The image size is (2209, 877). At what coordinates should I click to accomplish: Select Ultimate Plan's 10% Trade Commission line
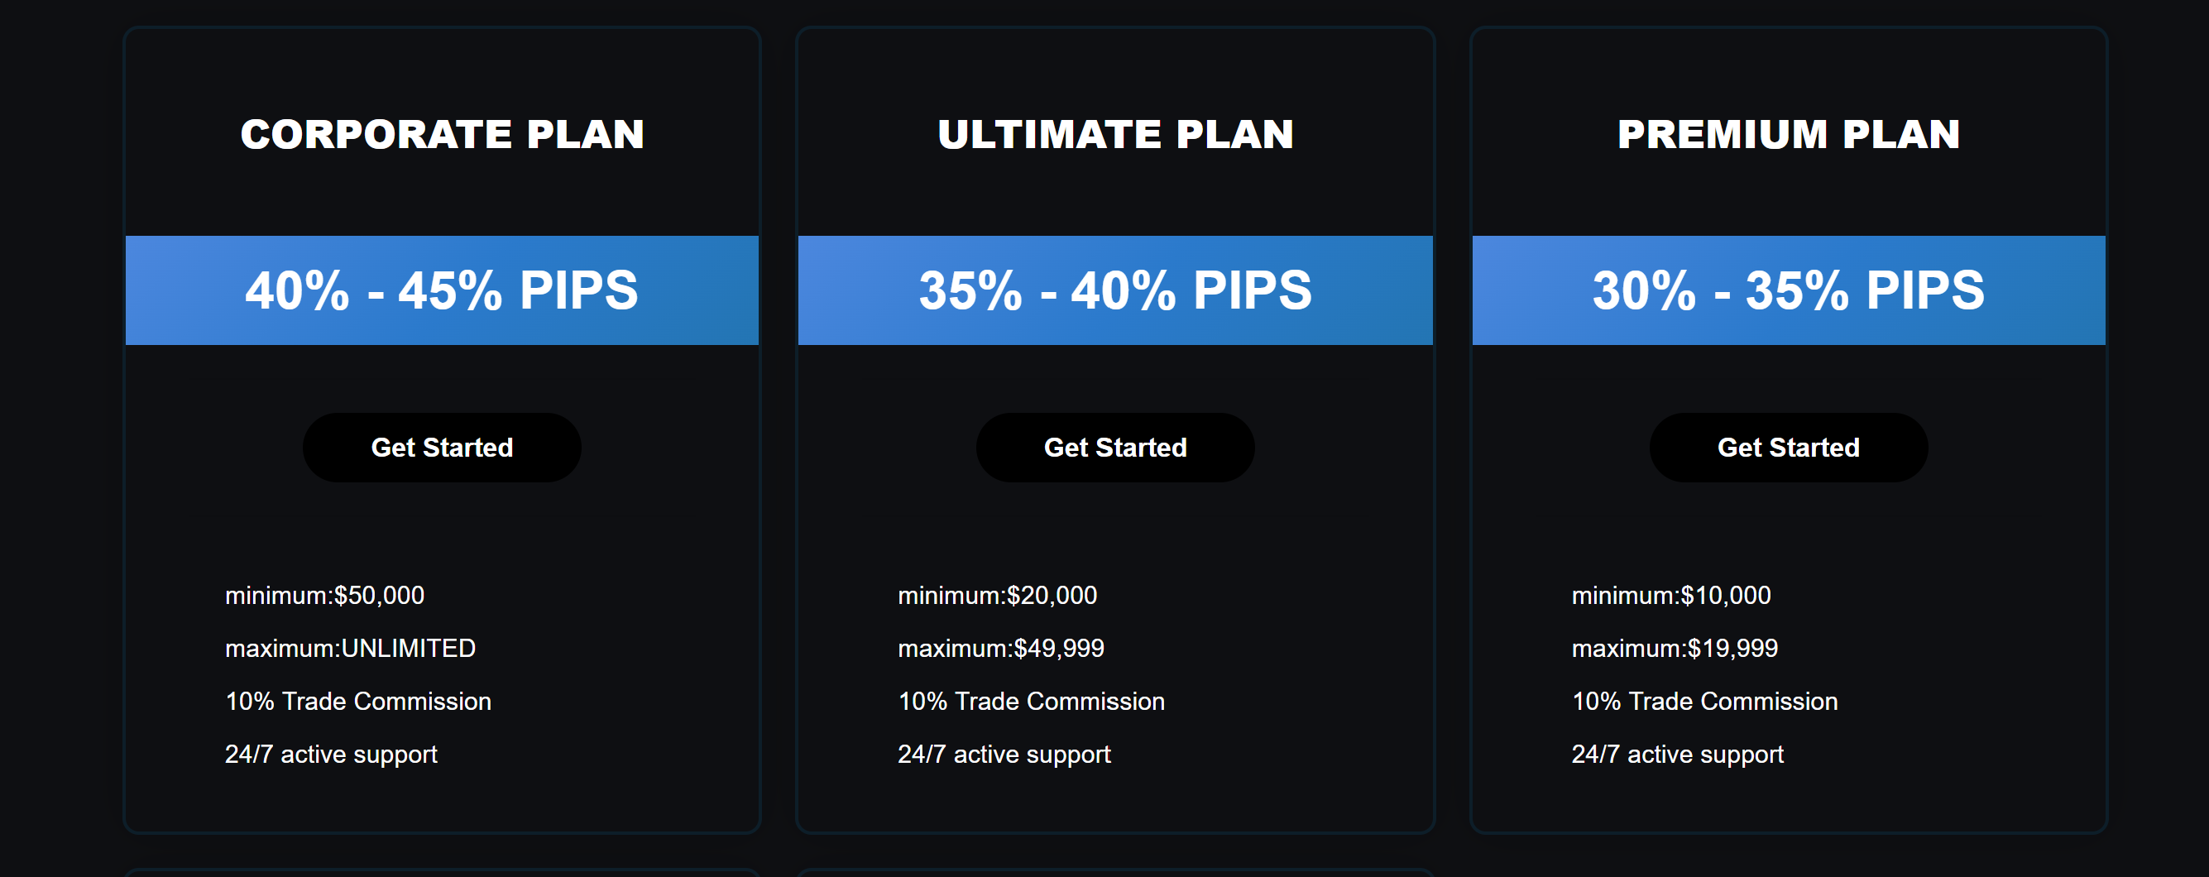click(1031, 702)
